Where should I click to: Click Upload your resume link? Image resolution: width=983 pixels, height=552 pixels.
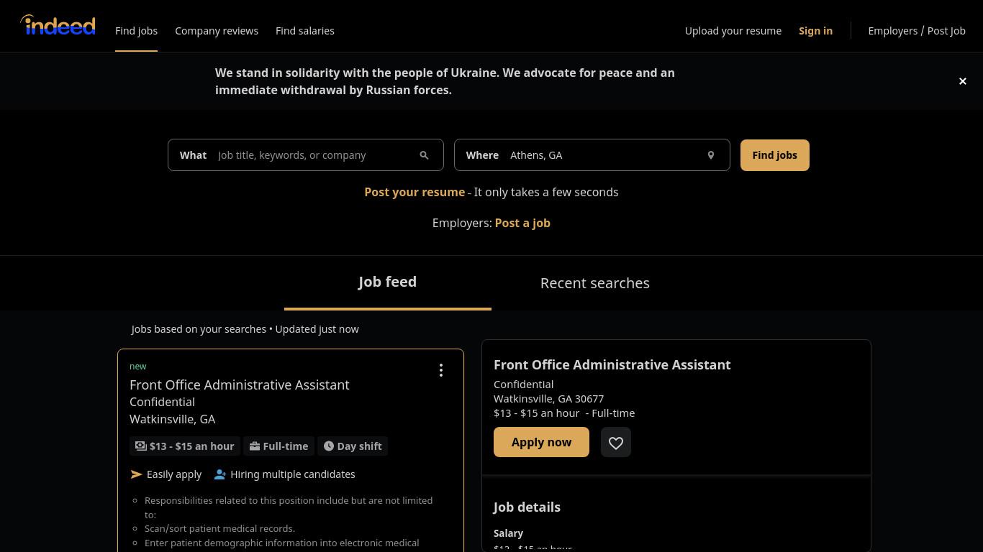point(733,31)
